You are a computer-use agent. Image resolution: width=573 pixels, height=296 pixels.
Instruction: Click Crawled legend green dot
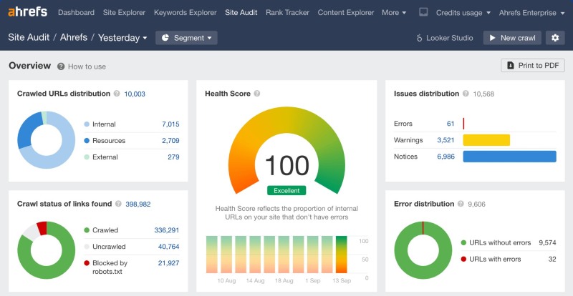(x=87, y=230)
